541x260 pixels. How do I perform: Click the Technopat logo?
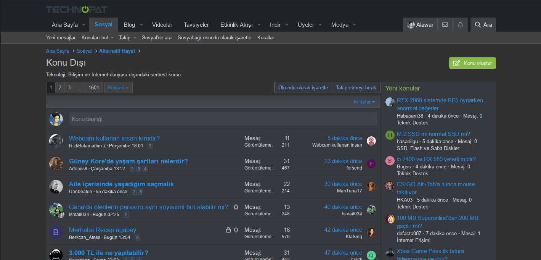tap(76, 9)
